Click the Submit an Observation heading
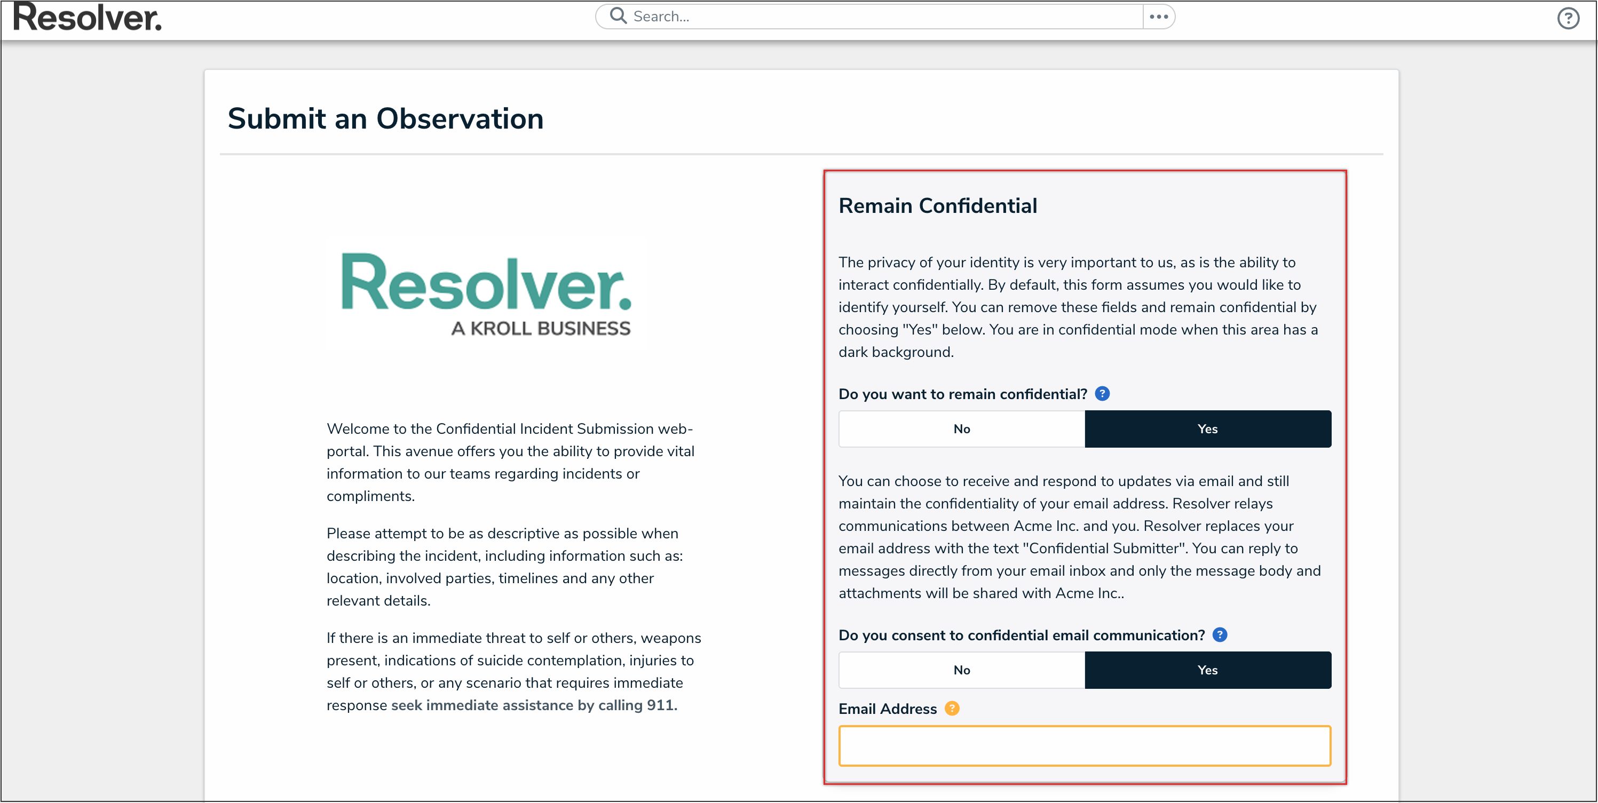Screen dimensions: 1598x803 click(x=385, y=118)
